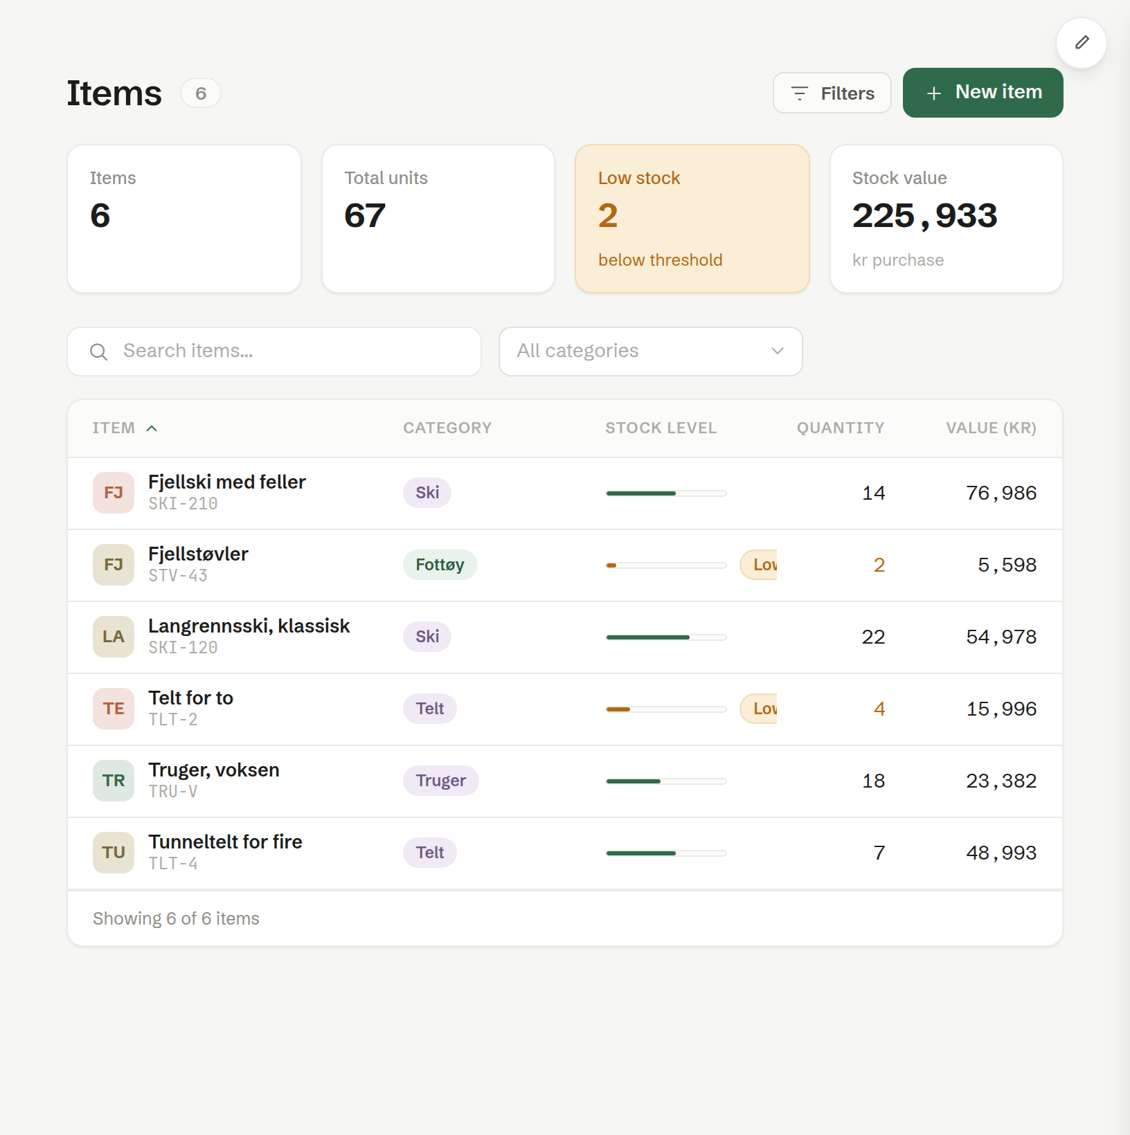Click the stock bar for Telt for to
Image resolution: width=1130 pixels, height=1135 pixels.
666,709
